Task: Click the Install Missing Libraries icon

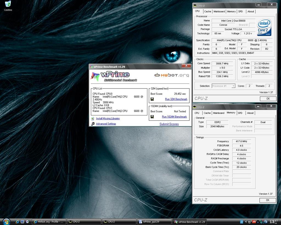Action: coord(93,119)
